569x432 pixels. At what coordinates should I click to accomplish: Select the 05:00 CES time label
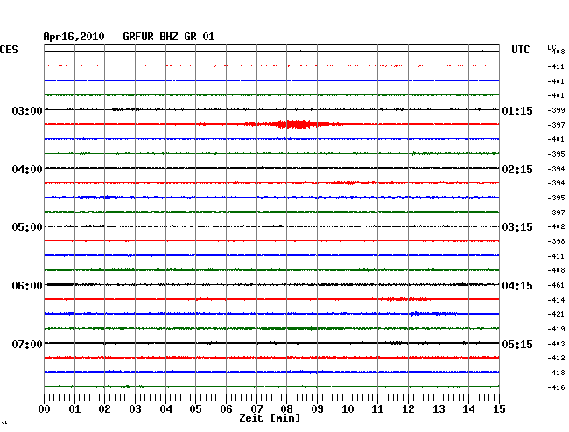[27, 227]
